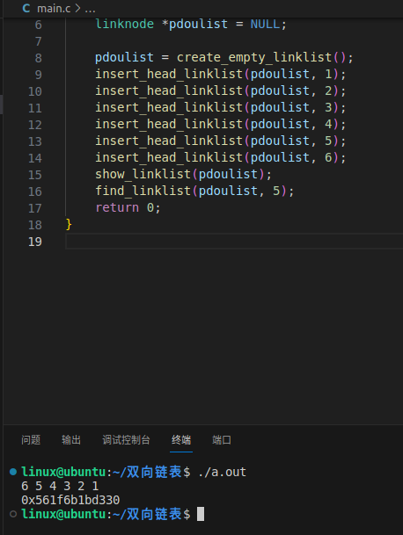The image size is (403, 535).
Task: Click the closing brace on line 18
Action: tap(69, 225)
